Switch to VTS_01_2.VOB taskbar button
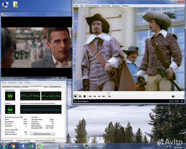This screenshot has width=186, height=149. 47,146
